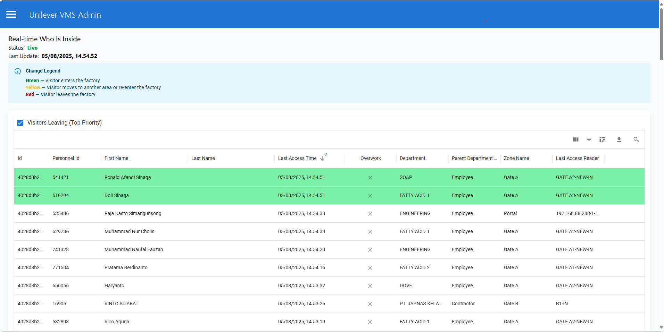
Task: Click the info icon next to Change Legend
Action: coord(17,71)
